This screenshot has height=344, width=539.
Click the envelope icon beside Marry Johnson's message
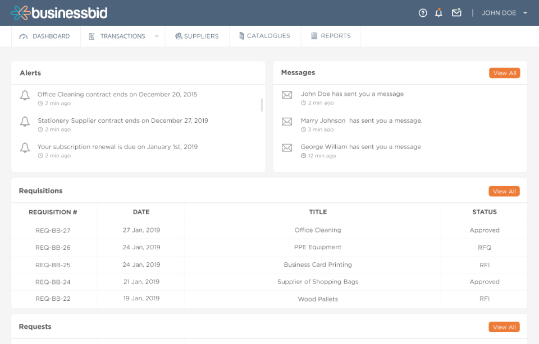pos(287,122)
